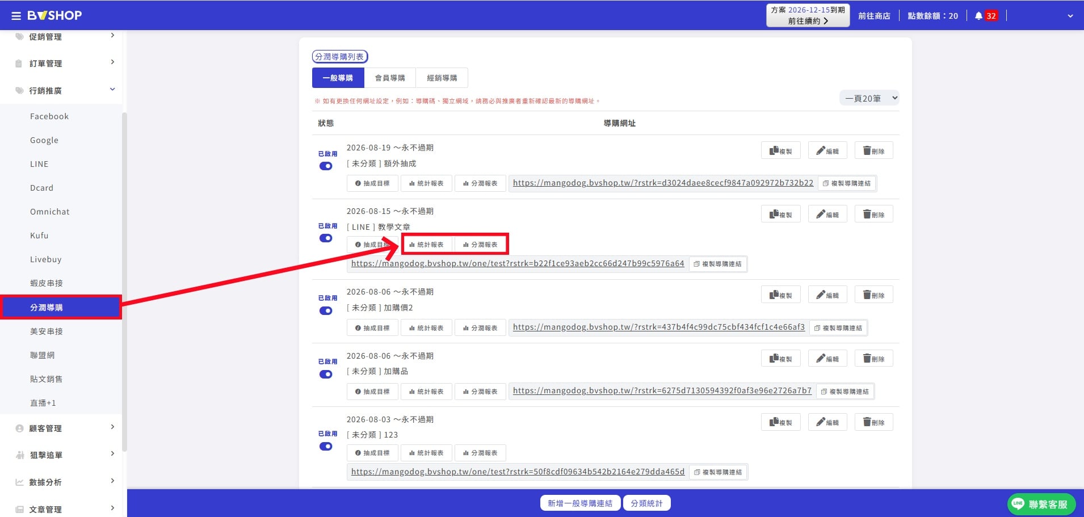This screenshot has width=1084, height=517.
Task: Expand the 訂單管理 sidebar section
Action: [61, 64]
